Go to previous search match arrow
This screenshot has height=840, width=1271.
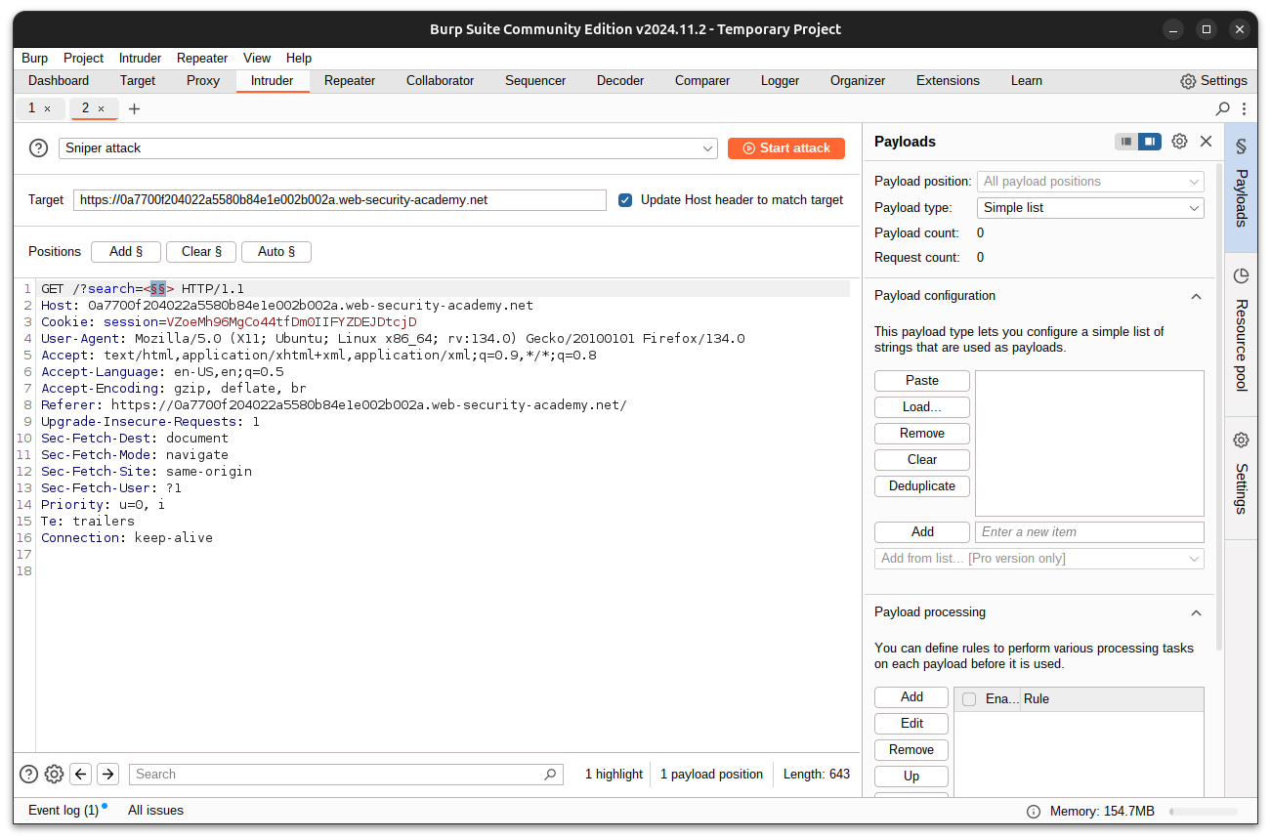(x=81, y=775)
